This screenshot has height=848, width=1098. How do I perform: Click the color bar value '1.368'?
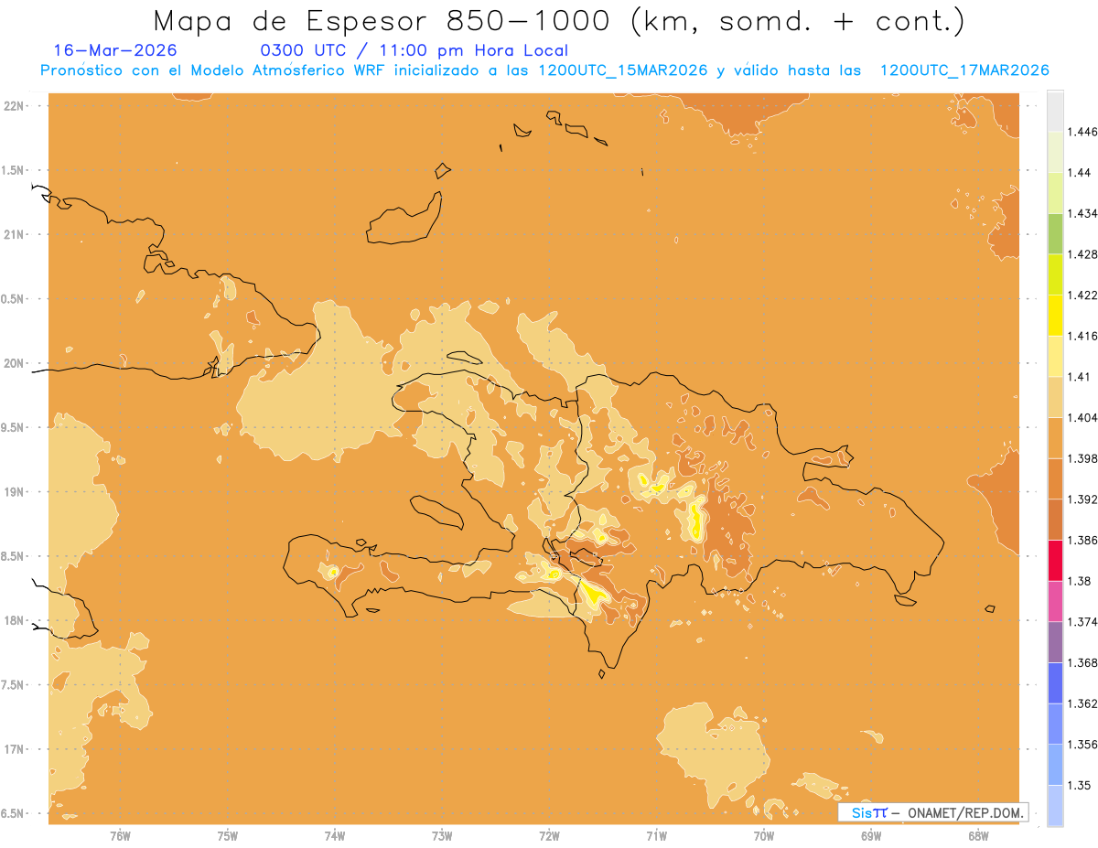(1082, 662)
